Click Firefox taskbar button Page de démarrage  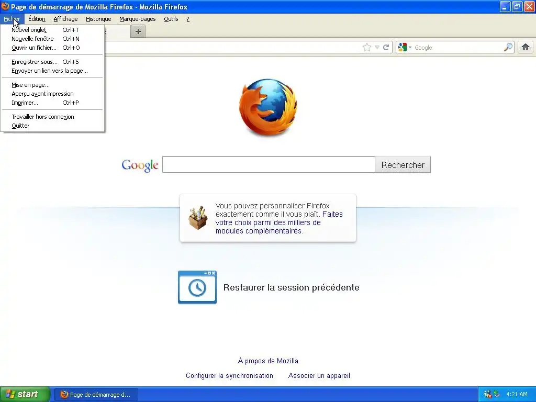click(x=96, y=395)
